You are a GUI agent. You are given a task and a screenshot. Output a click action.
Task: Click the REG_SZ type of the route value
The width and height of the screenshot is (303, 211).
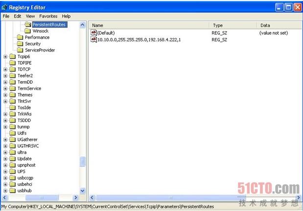[x=219, y=40]
